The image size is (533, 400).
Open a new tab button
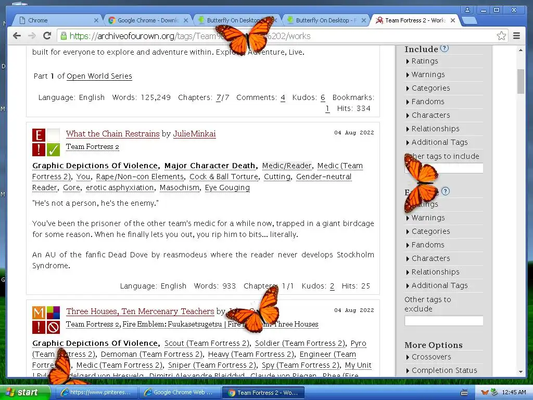click(469, 20)
